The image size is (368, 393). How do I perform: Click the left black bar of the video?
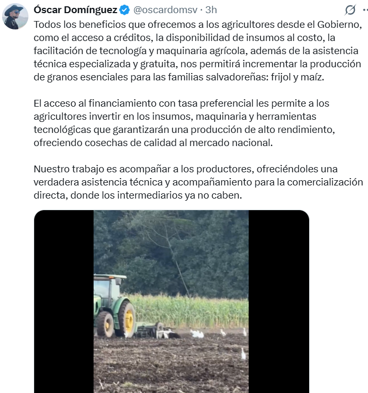(64, 302)
